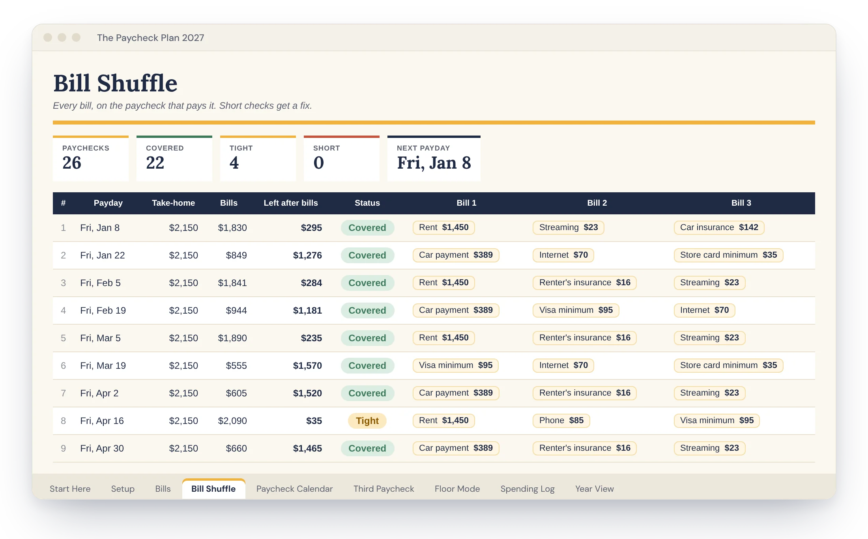Select Renter's insurance $16 in Feb 5 row
This screenshot has height=539, width=868.
(584, 283)
